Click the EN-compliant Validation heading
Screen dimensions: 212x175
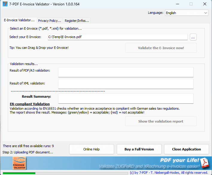click(x=30, y=104)
